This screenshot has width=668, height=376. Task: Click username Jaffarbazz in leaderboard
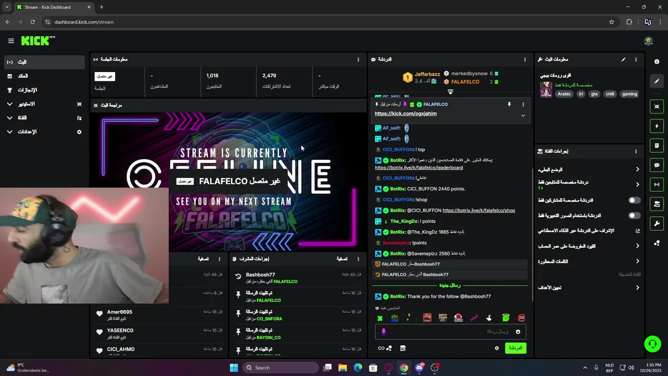[427, 74]
